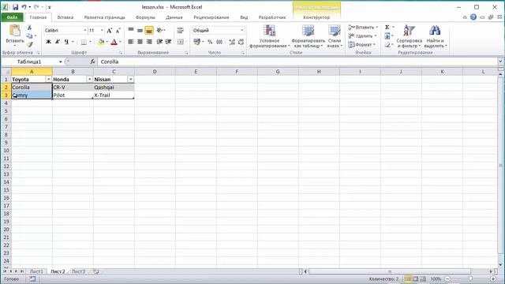Toggle italic formatting (К)
This screenshot has width=505, height=284.
coord(58,42)
